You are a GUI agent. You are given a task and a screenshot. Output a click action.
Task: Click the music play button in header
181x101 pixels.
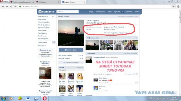(122, 12)
